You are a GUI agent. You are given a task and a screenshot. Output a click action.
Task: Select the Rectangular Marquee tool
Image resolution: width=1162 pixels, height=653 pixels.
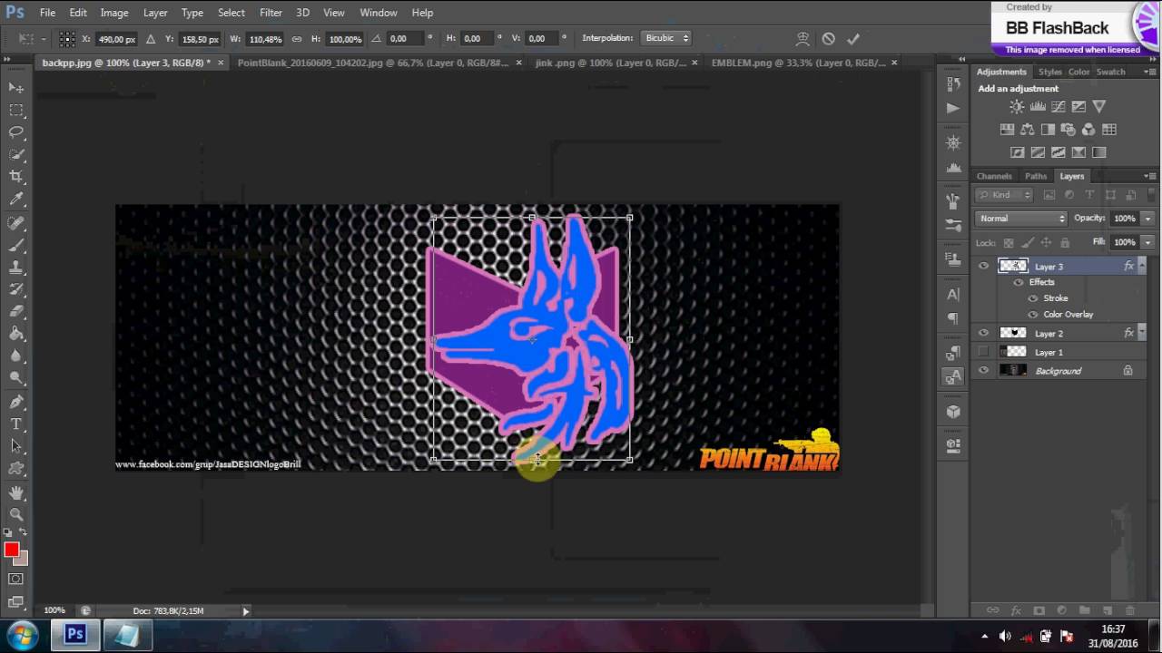[x=16, y=110]
